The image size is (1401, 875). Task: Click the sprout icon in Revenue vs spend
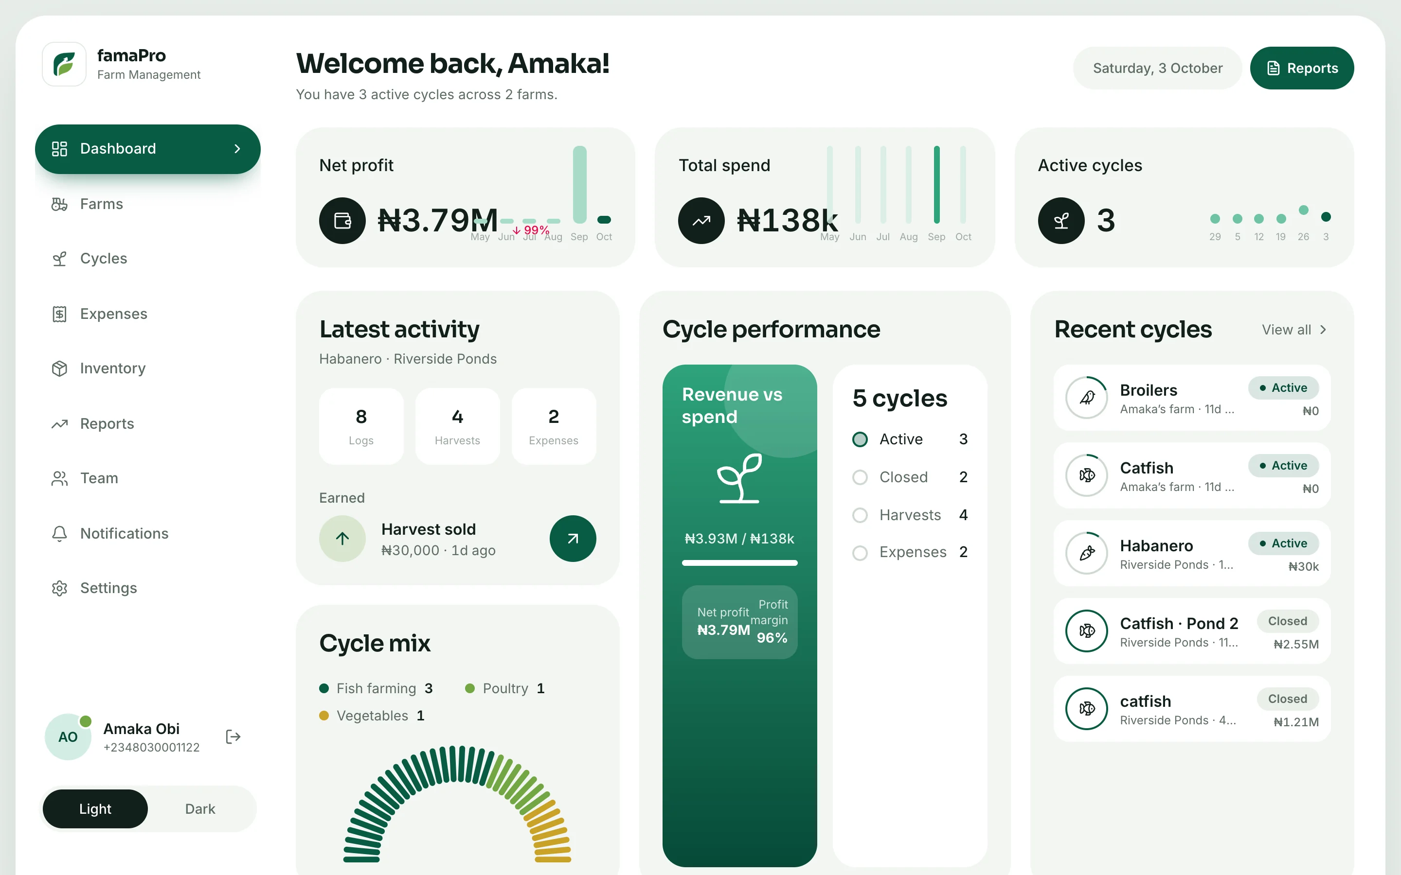point(739,478)
